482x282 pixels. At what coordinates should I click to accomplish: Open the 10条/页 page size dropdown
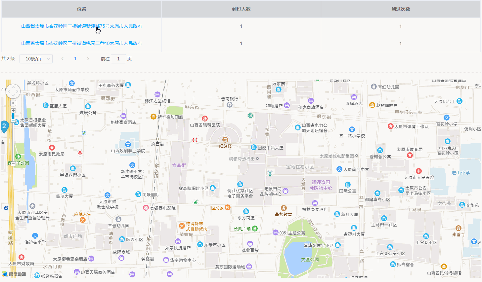(x=36, y=58)
